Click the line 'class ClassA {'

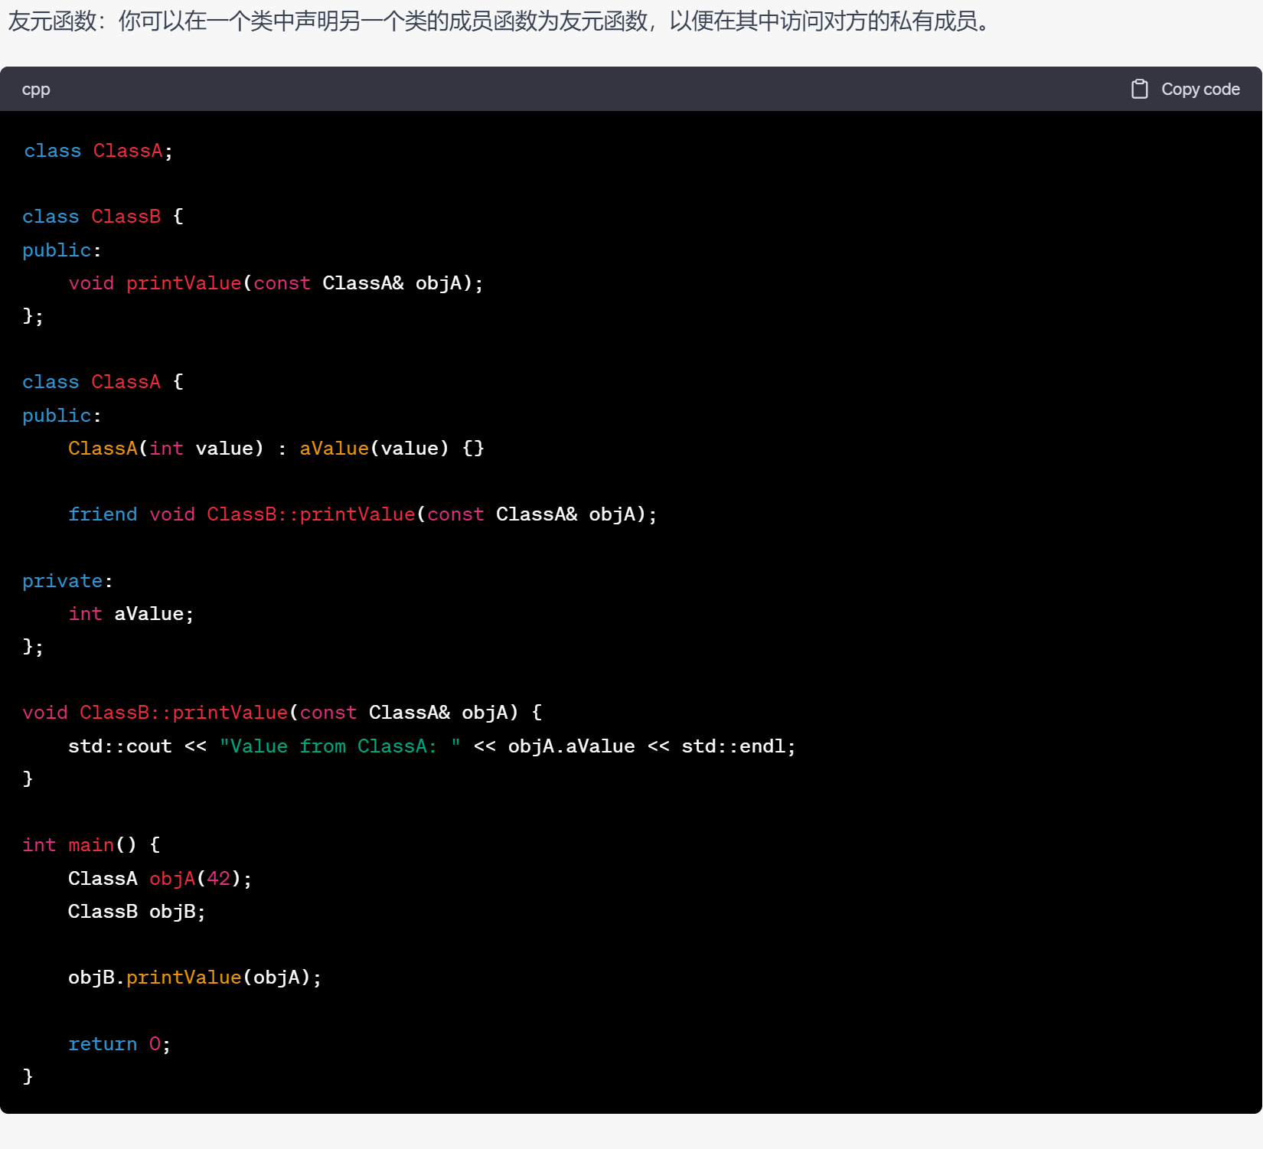click(103, 382)
